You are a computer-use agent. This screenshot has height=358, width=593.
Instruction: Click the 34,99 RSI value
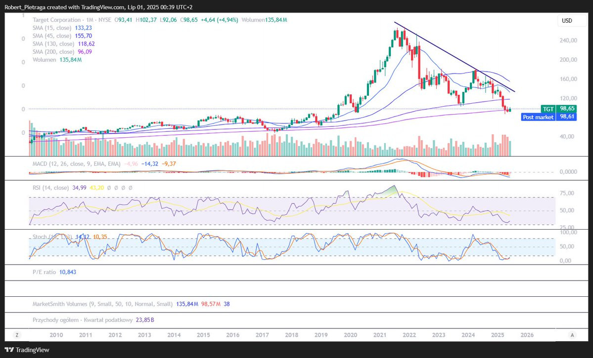click(x=79, y=188)
